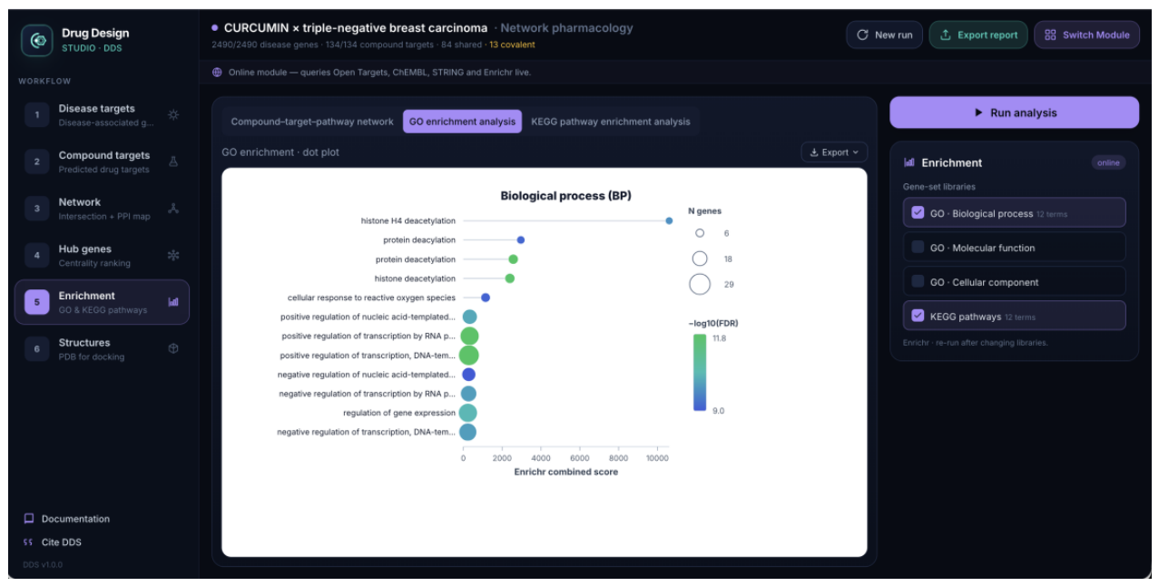Click the cube icon beside Structures

point(173,348)
